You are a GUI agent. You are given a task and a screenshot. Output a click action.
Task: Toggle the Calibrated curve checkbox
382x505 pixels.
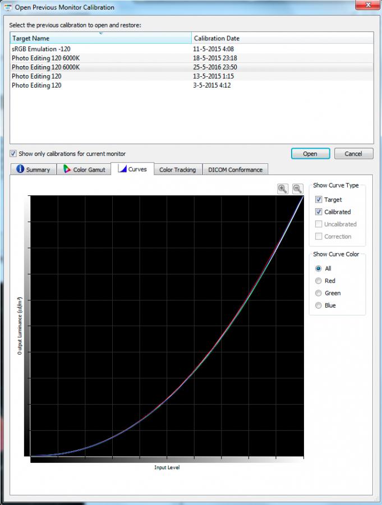tap(319, 212)
